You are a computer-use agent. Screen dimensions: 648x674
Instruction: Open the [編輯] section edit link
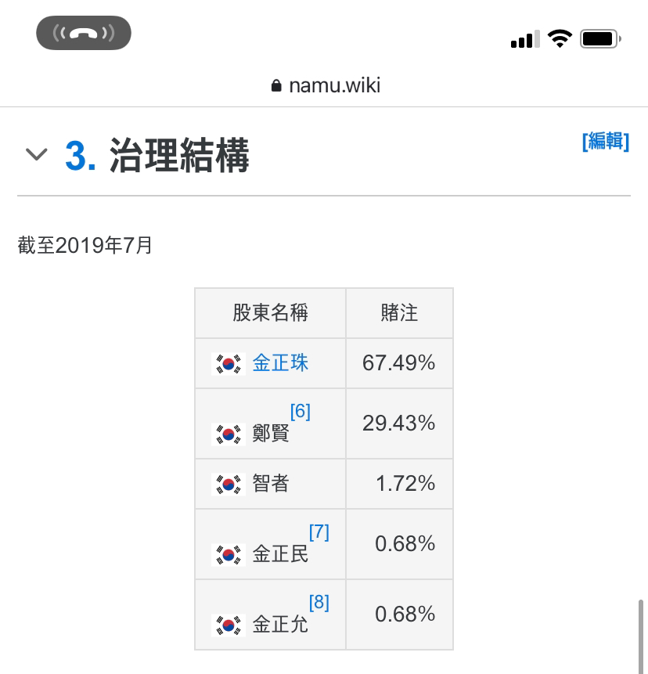606,142
